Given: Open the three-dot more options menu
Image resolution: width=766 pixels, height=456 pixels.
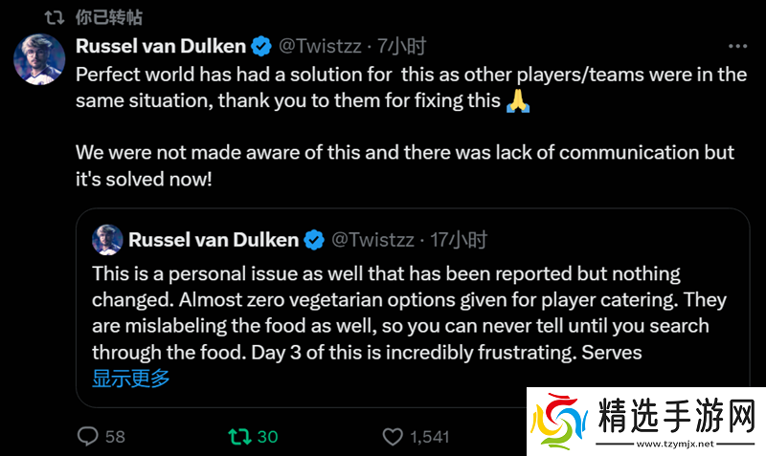Looking at the screenshot, I should point(737,46).
